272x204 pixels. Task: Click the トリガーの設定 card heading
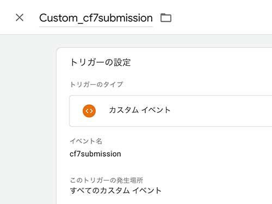pyautogui.click(x=100, y=63)
